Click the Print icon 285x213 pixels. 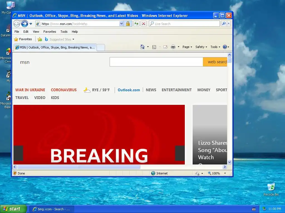(x=173, y=47)
